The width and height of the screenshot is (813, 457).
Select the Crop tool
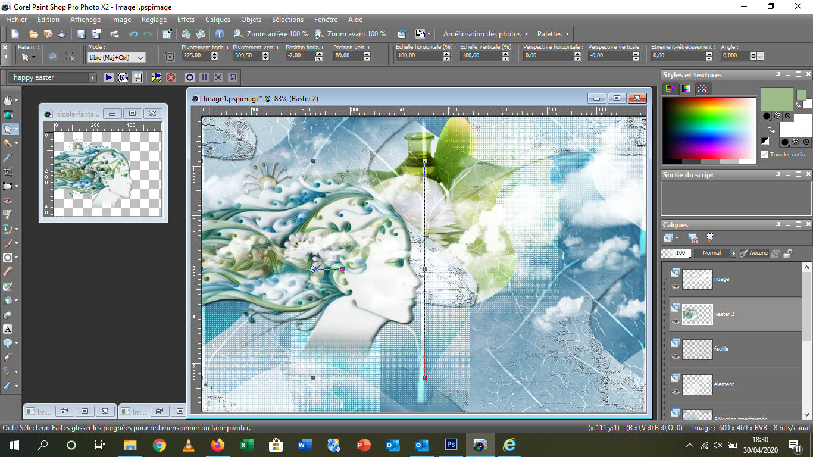8,172
